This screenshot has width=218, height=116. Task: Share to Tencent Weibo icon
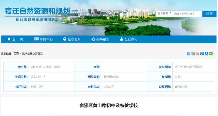tap(202, 54)
